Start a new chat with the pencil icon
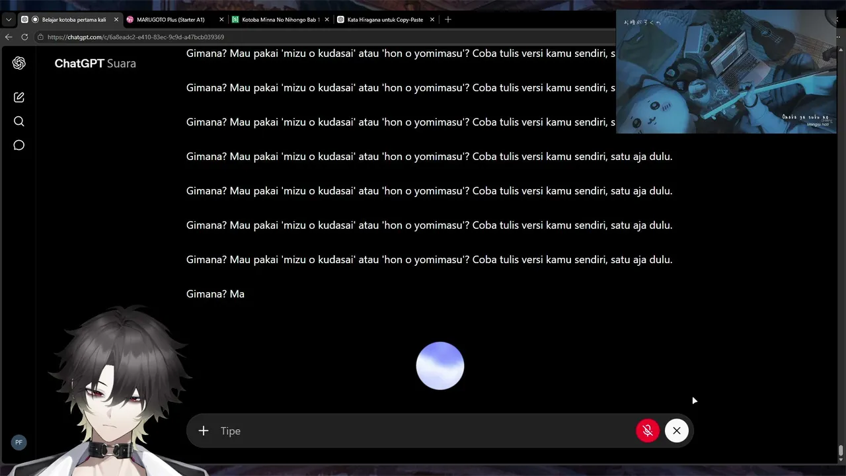 [x=19, y=97]
